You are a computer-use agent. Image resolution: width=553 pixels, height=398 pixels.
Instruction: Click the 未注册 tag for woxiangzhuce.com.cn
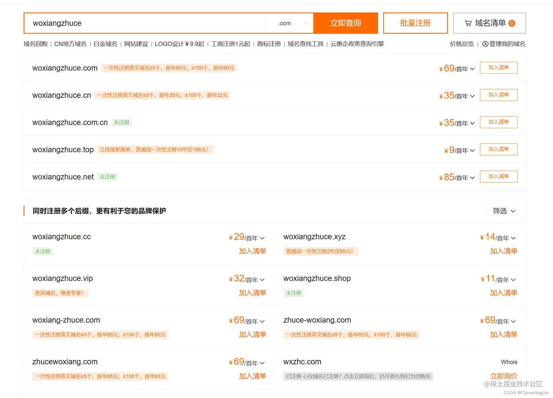pyautogui.click(x=121, y=122)
